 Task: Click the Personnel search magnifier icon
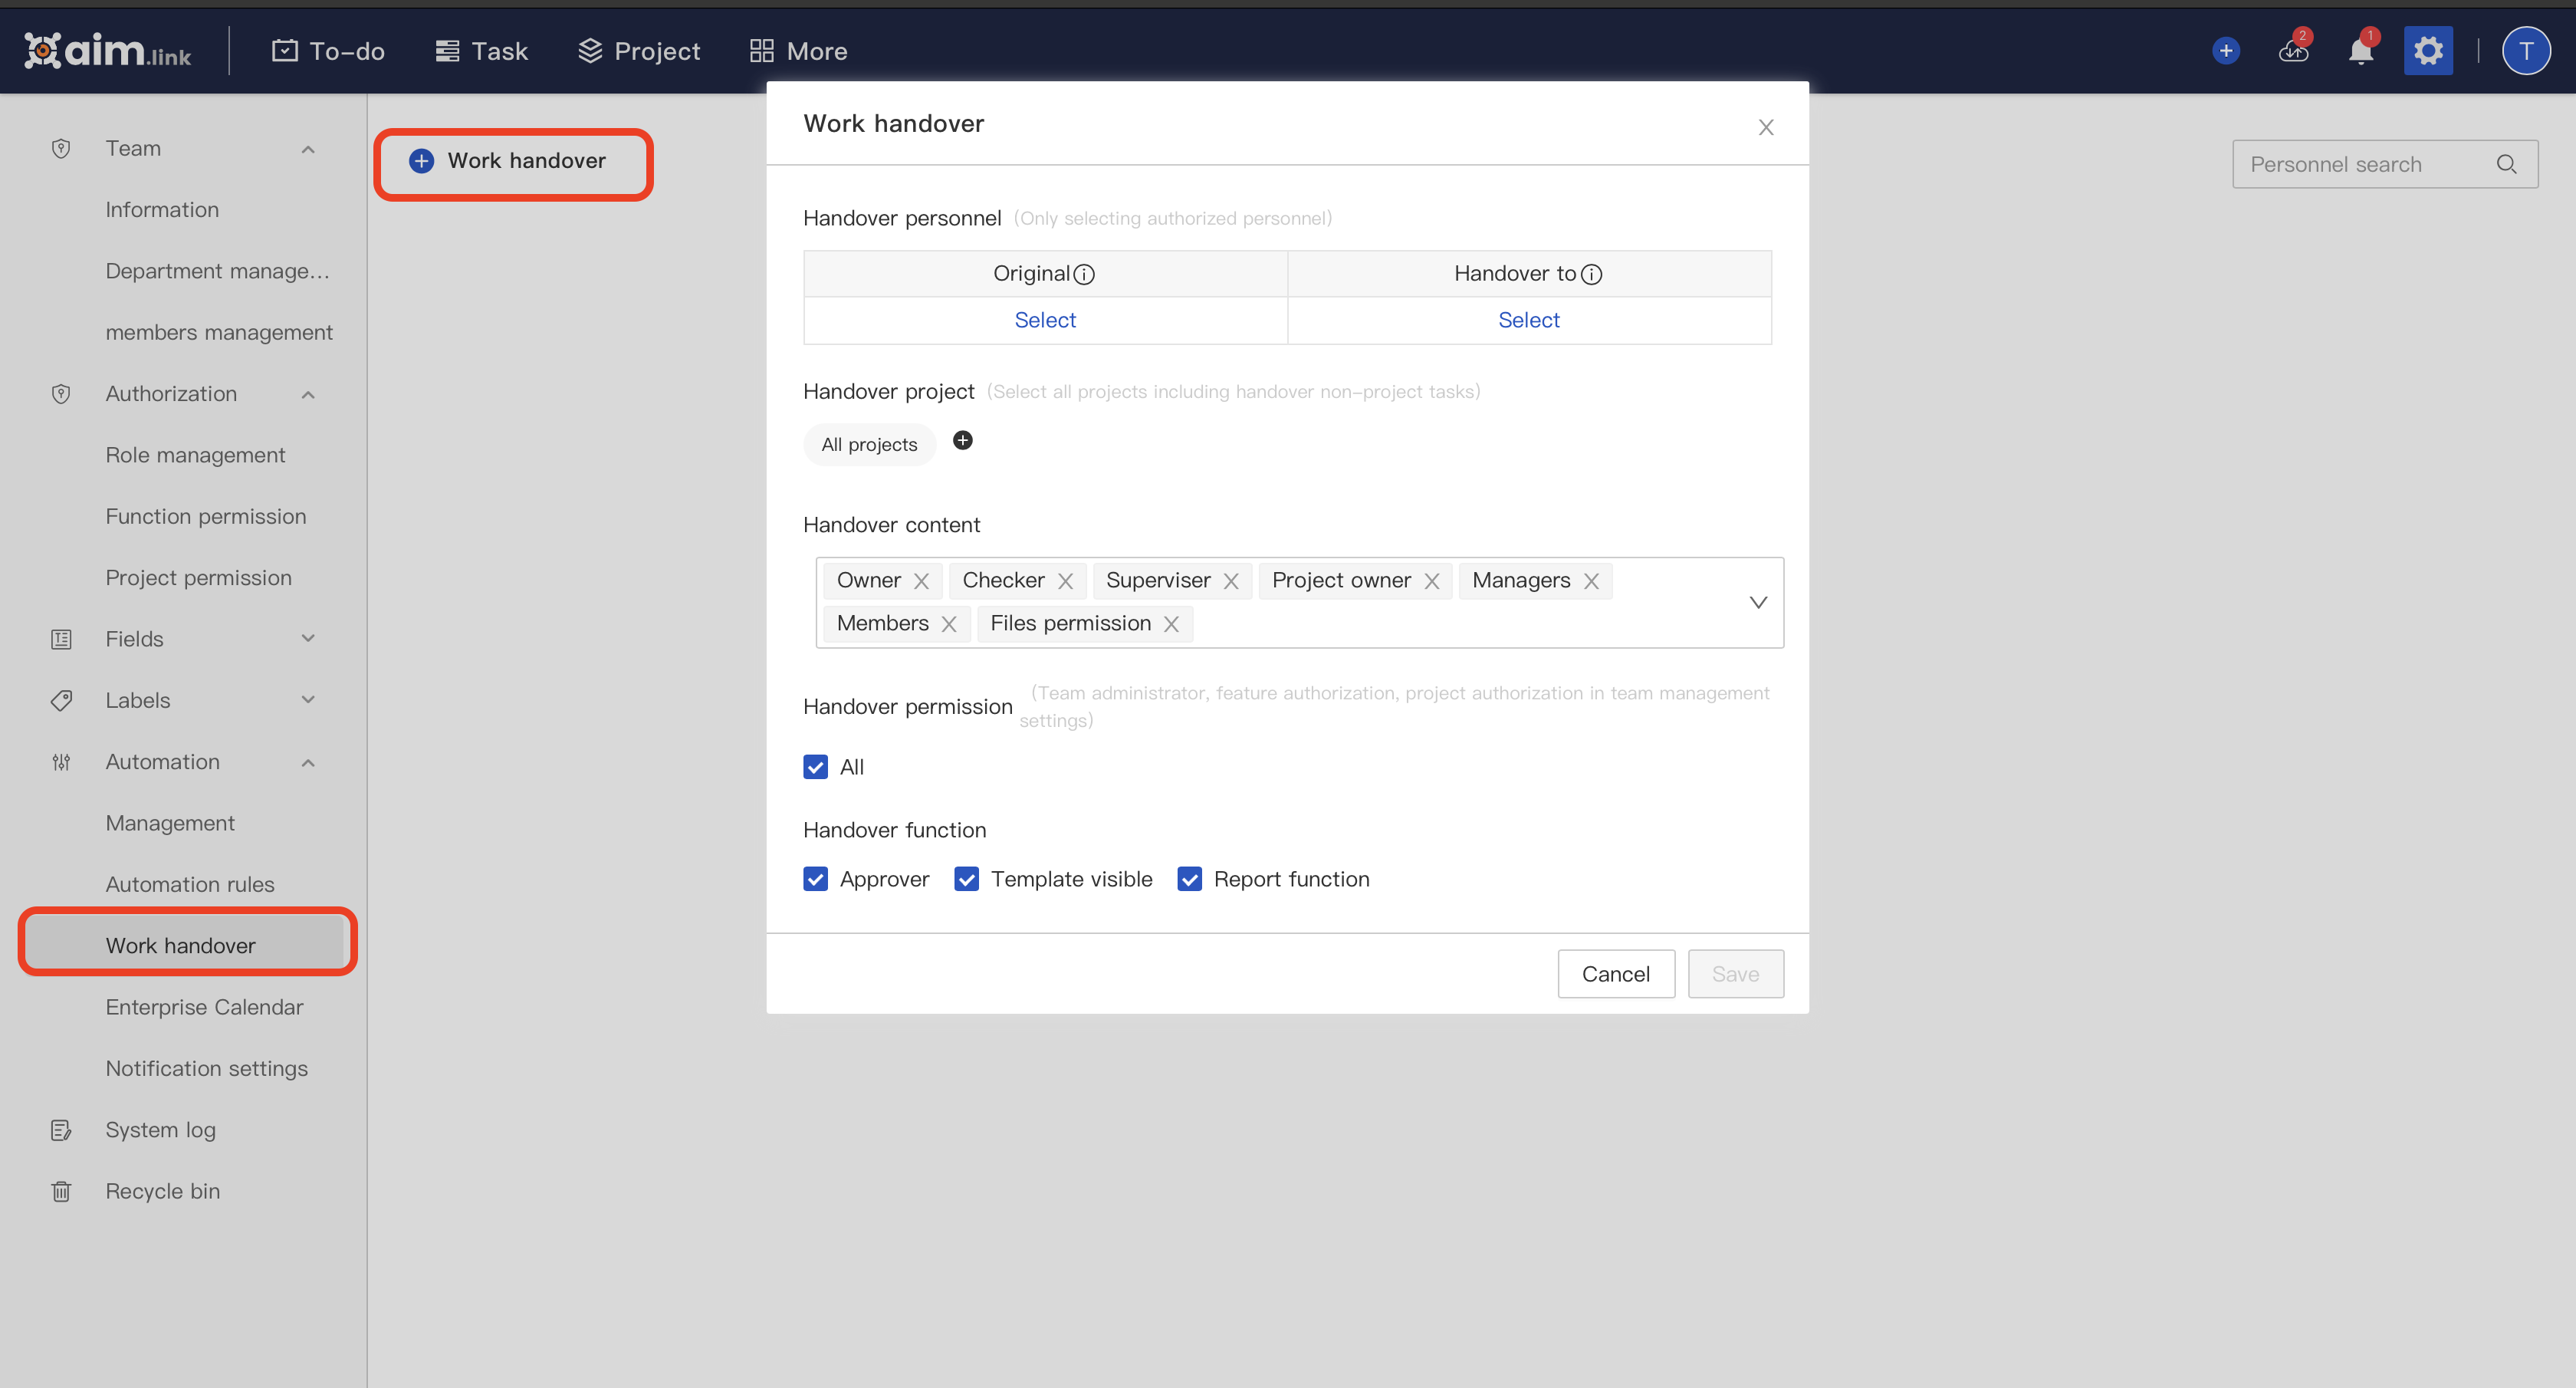point(2506,164)
